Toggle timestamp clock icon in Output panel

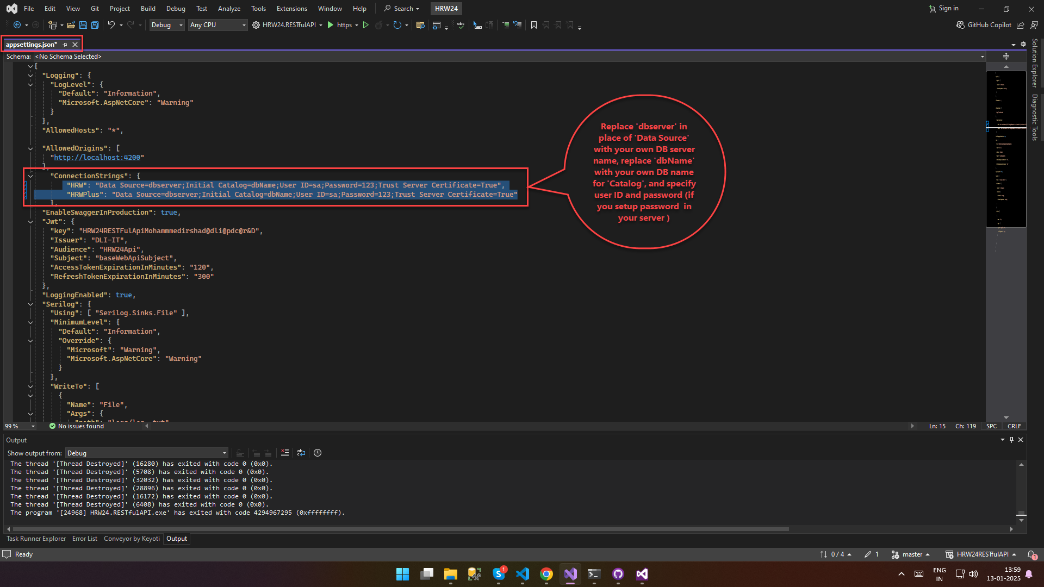pos(318,453)
